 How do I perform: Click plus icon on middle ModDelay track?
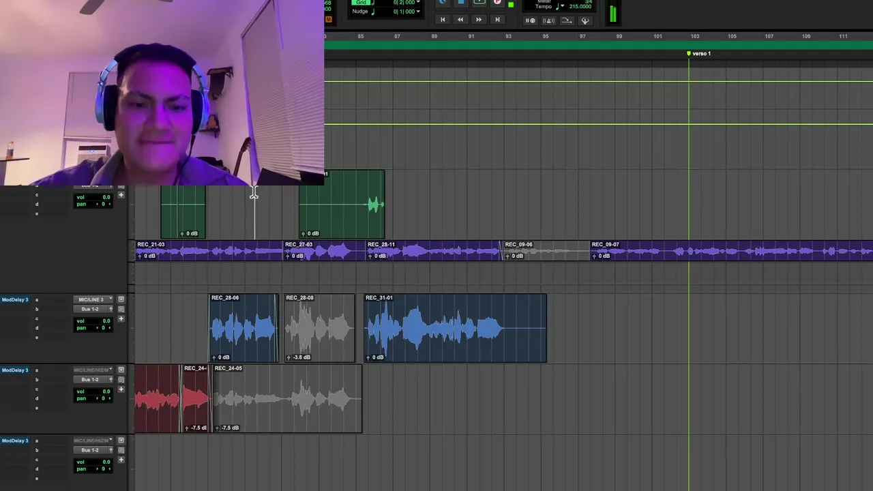point(121,389)
